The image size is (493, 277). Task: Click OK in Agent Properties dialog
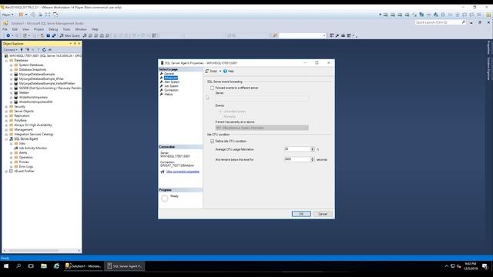pos(301,214)
